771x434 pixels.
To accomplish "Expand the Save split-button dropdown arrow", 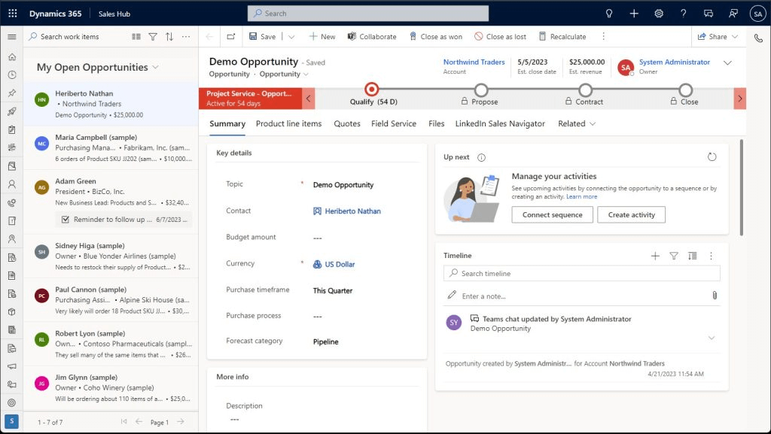I will (x=291, y=36).
